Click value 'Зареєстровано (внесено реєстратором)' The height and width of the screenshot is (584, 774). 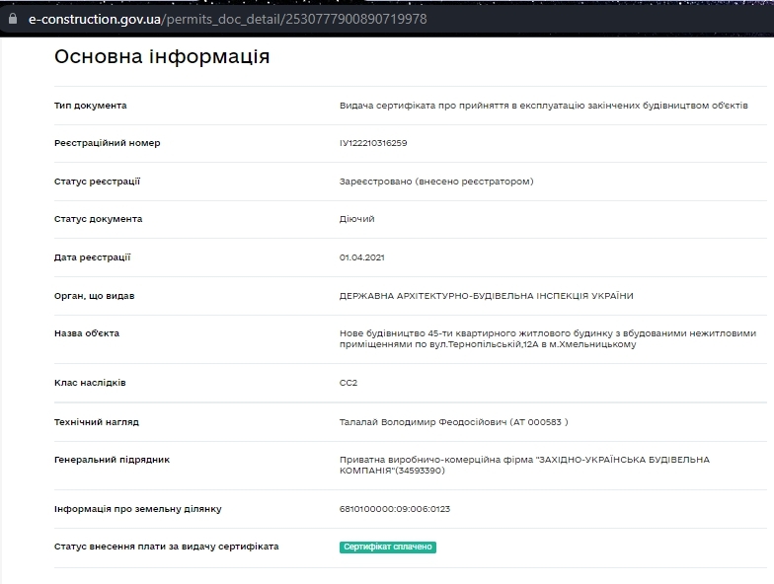(436, 182)
